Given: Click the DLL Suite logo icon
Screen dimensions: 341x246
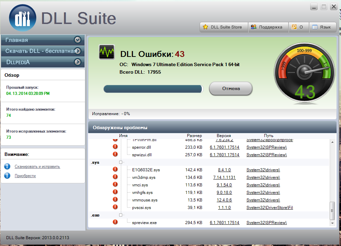Looking at the screenshot, I should [23, 18].
